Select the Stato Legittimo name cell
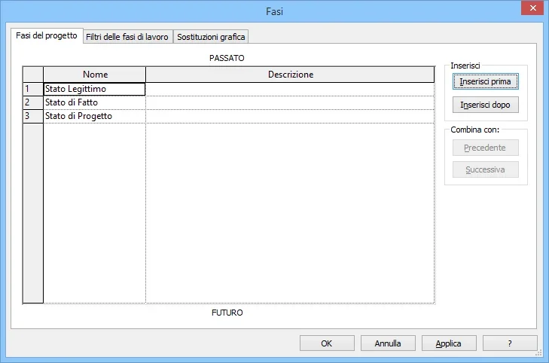The width and height of the screenshot is (549, 363). click(95, 89)
